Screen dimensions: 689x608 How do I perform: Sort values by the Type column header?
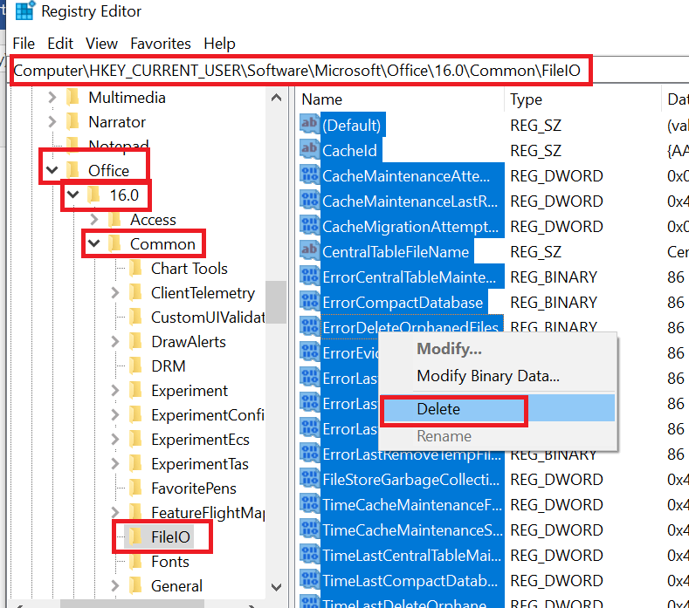pyautogui.click(x=582, y=99)
